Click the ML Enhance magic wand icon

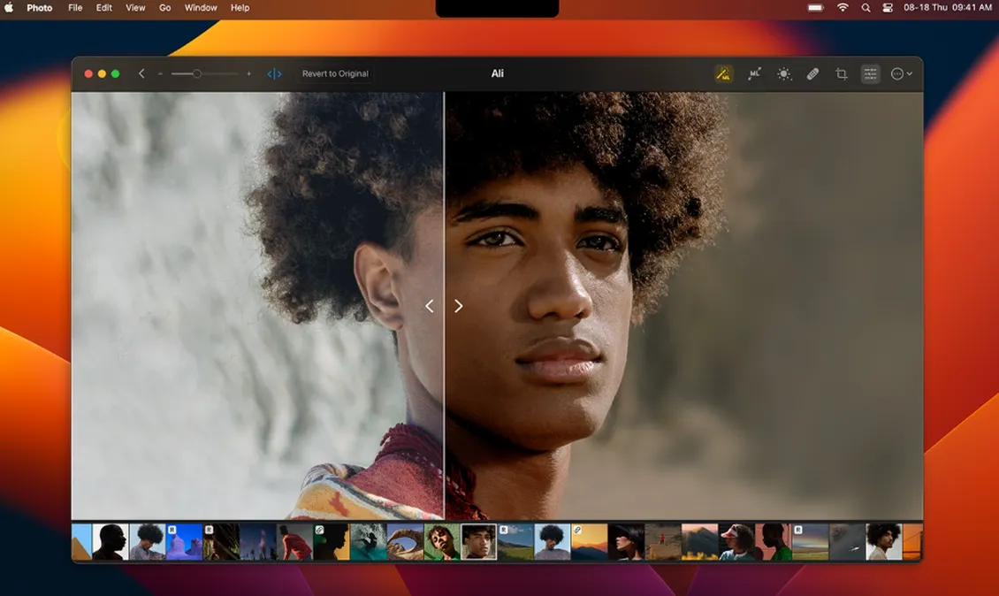[724, 74]
